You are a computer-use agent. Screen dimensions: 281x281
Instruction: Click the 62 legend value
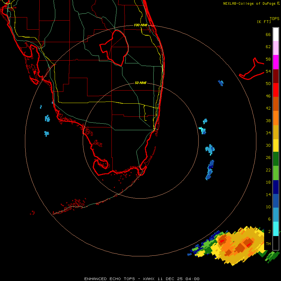268,47
